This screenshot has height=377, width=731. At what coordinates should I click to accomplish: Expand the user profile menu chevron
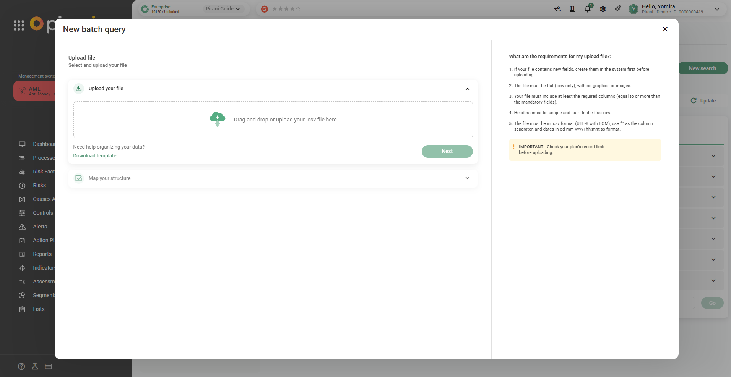click(x=717, y=9)
